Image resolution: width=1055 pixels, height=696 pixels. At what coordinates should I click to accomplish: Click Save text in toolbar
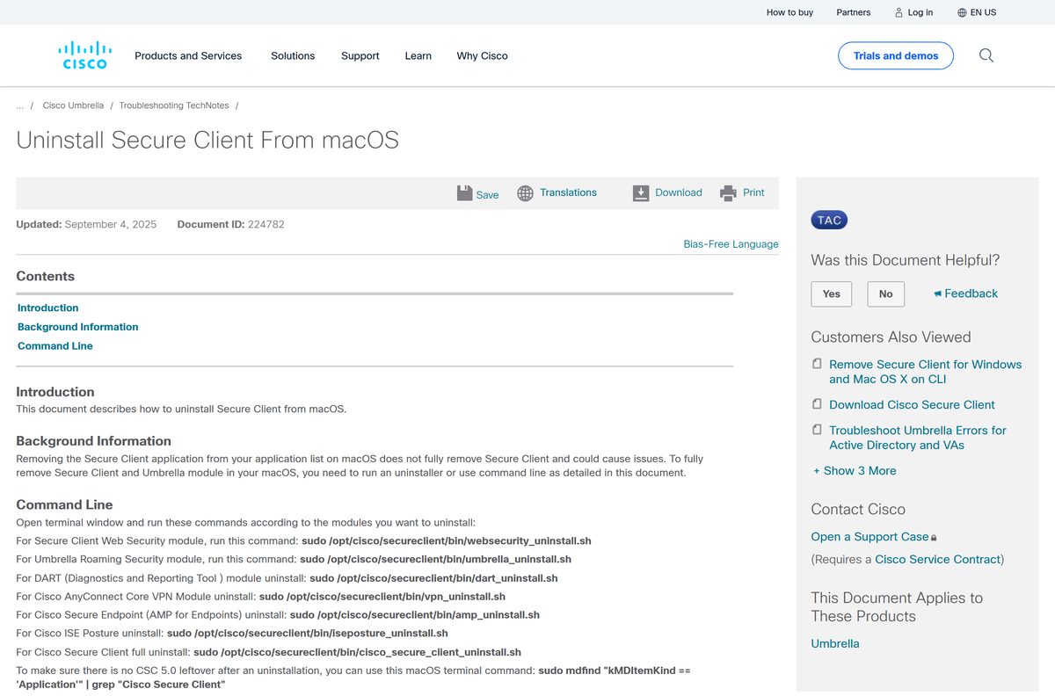pos(487,195)
